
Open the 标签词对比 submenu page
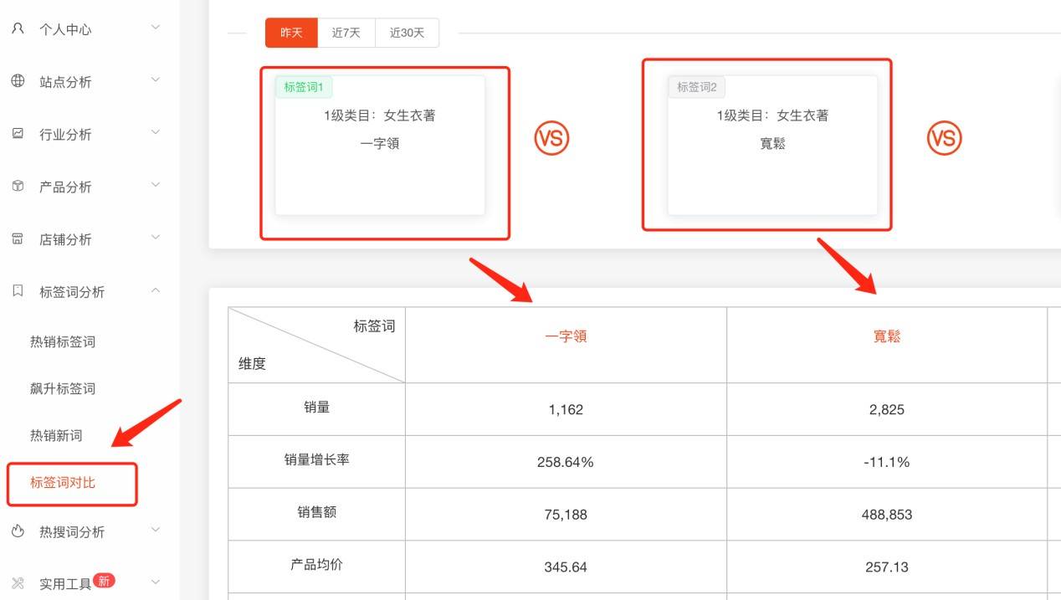[x=63, y=482]
